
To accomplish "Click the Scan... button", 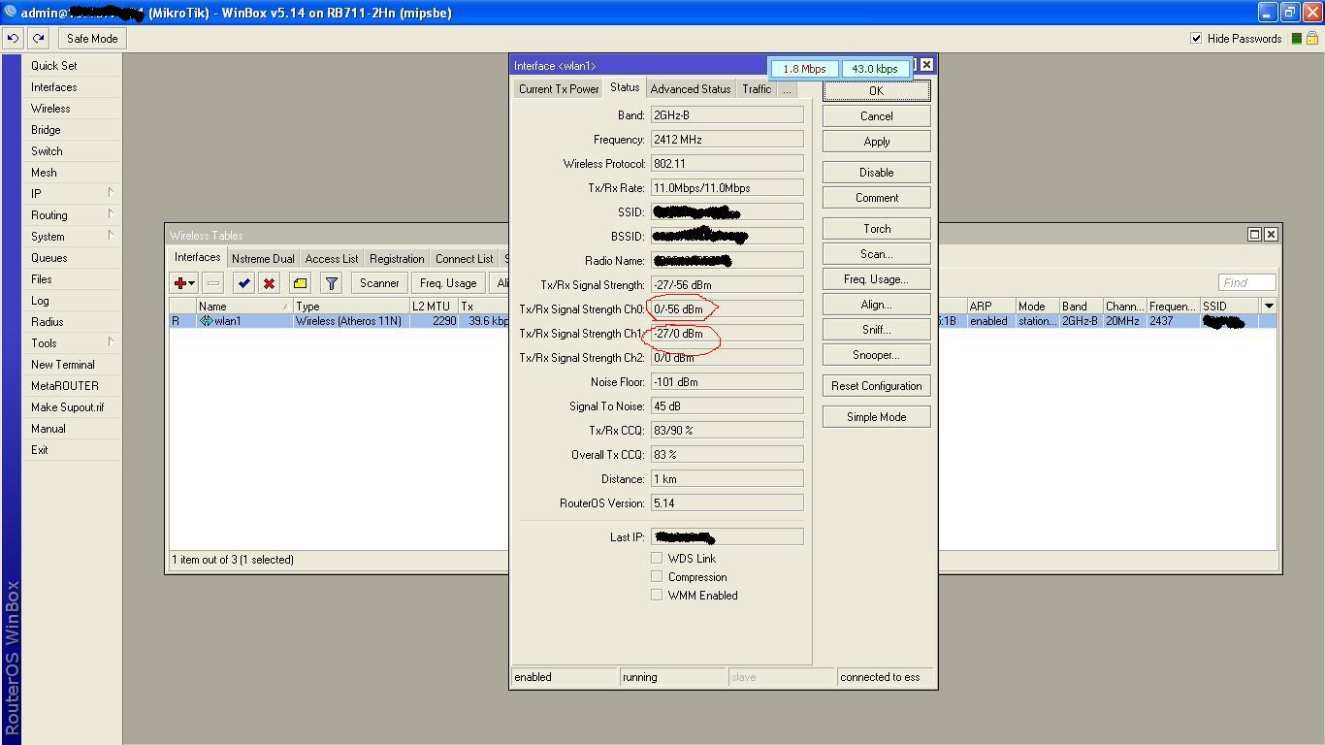I will pos(876,253).
